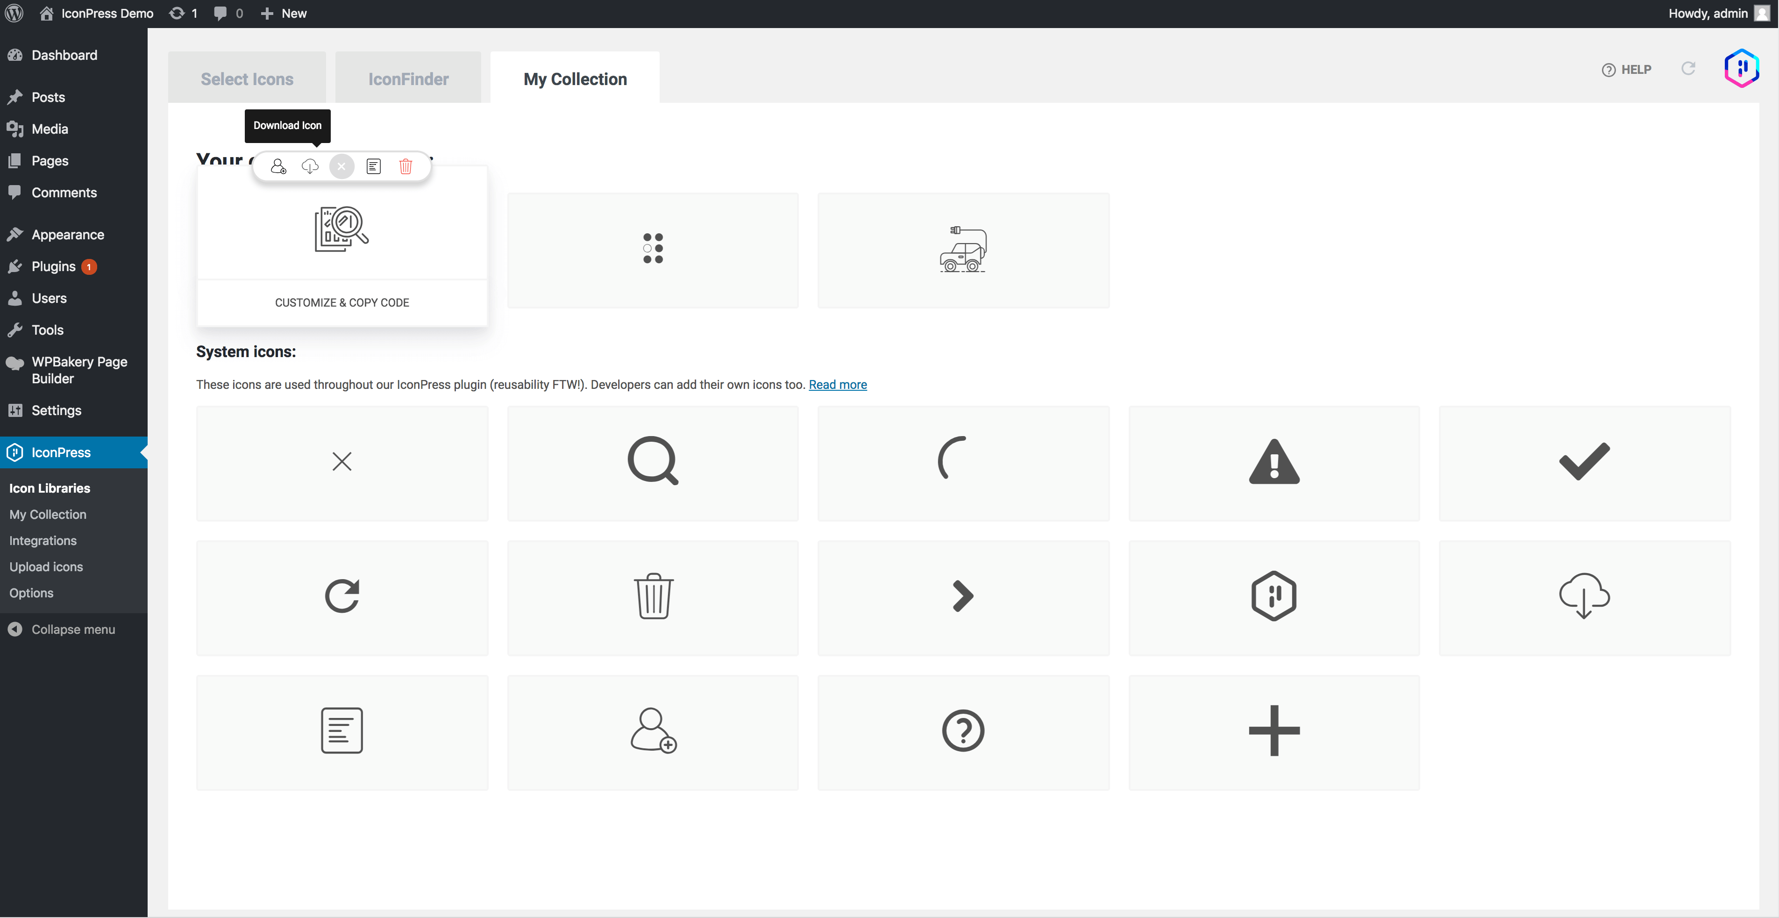Viewport: 1779px width, 918px height.
Task: Switch to the My Collection tab
Action: 575,78
